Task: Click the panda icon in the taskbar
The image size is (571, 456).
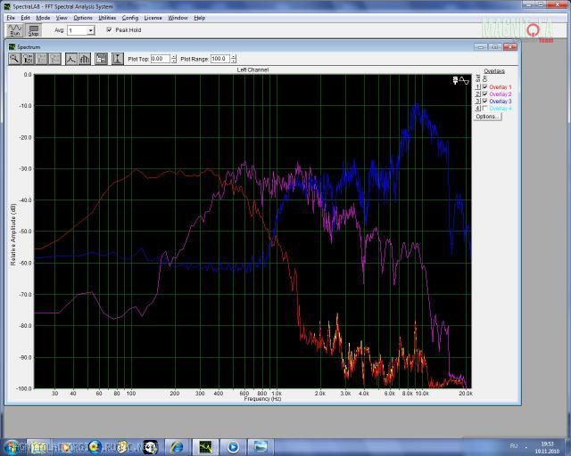Action: pos(150,447)
